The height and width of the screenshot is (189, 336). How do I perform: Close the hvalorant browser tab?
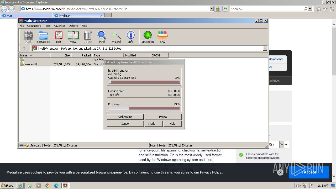coord(101,15)
